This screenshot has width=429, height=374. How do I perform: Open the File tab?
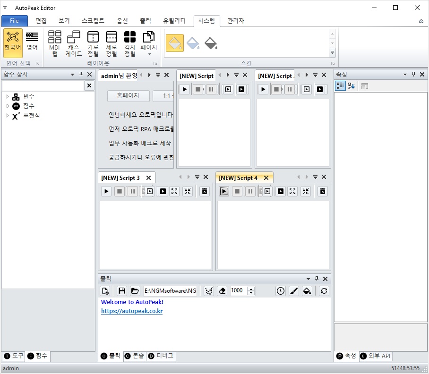[x=14, y=21]
